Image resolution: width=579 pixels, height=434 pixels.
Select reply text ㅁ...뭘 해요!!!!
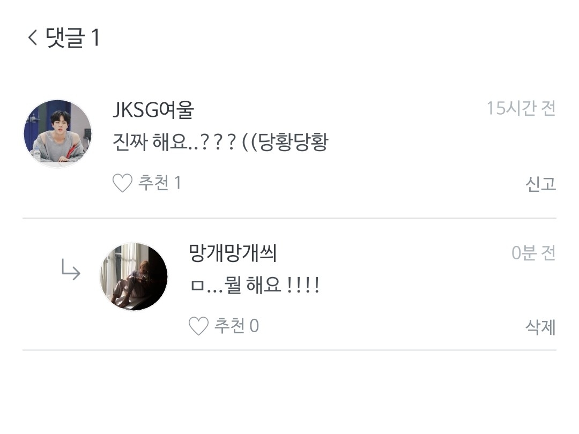[255, 285]
